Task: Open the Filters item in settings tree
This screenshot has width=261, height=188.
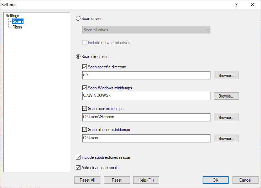Action: (17, 27)
